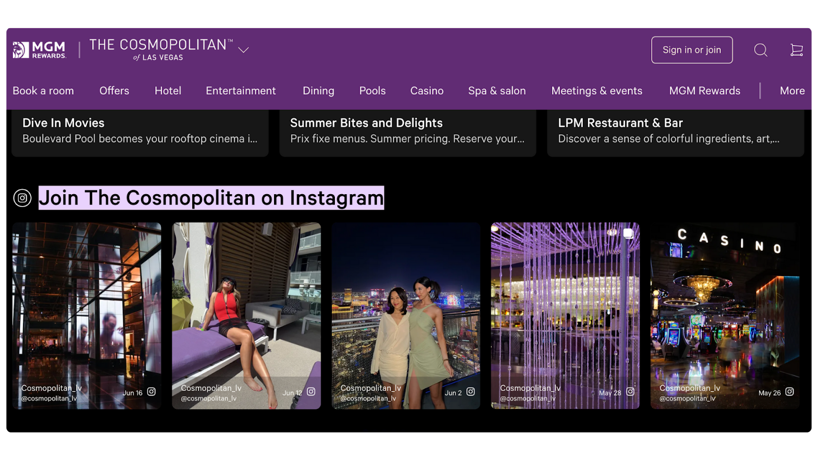Click the multi-image icon on the May 28 post
Screen dimensions: 818x460
(628, 233)
